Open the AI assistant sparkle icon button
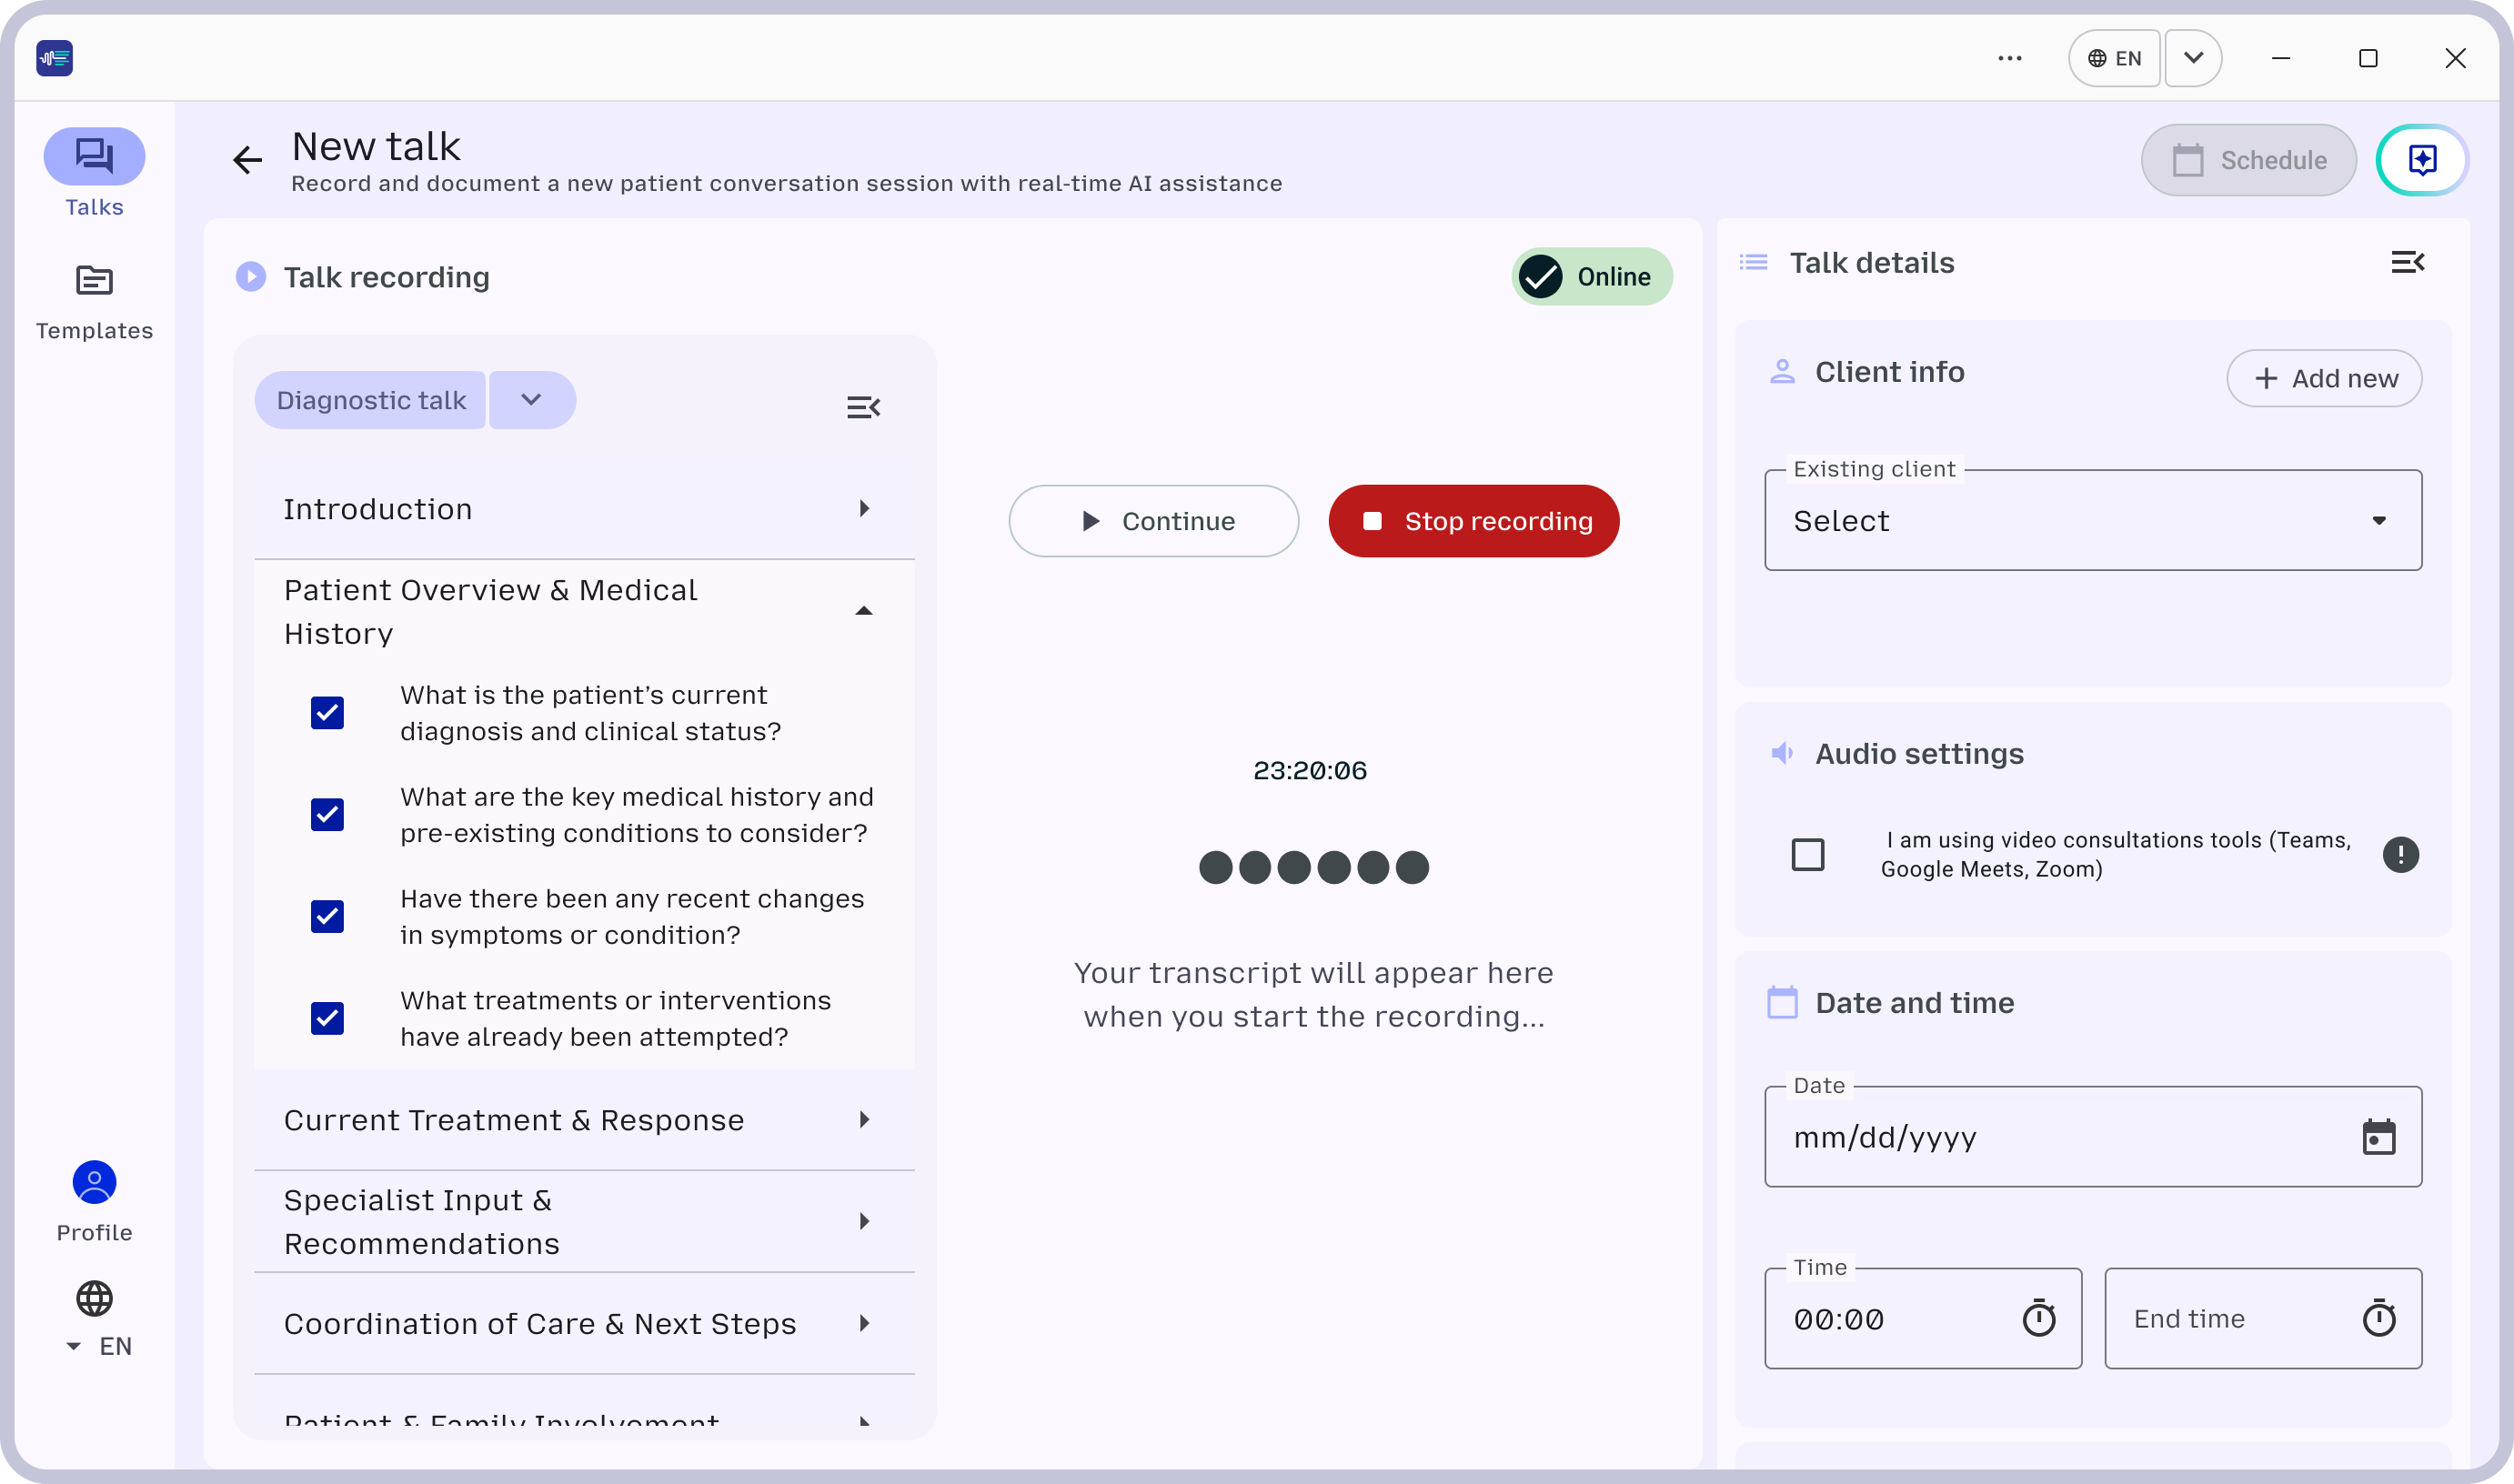Viewport: 2514px width, 1484px height. [x=2421, y=160]
